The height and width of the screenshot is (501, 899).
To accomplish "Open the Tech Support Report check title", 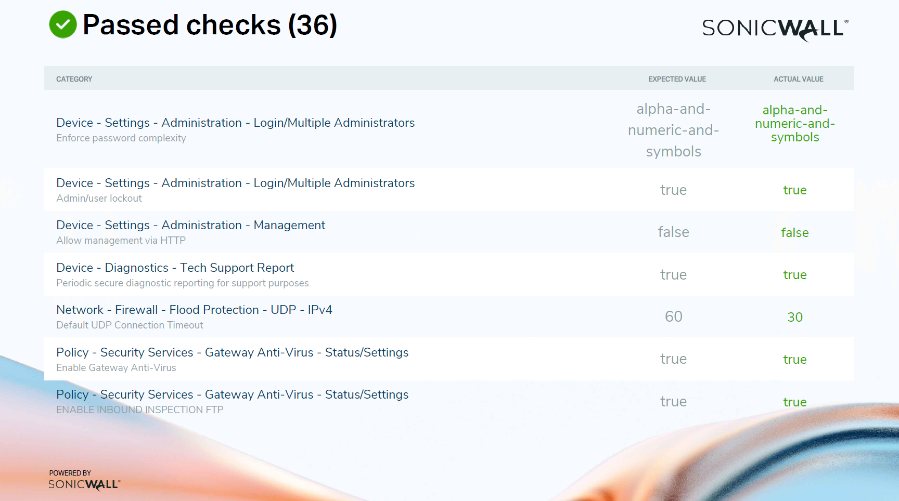I will click(x=175, y=268).
